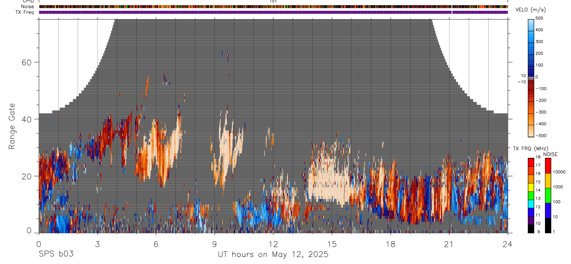571x264 pixels.
Task: Click the '14' label in the TX FRQ legend
Action: (538, 190)
